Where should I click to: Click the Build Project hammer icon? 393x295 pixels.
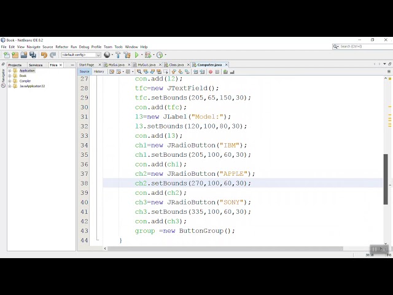pos(118,55)
